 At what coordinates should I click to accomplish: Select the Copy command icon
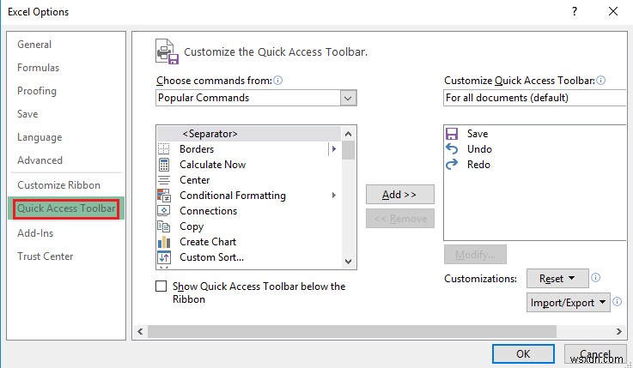click(x=164, y=226)
